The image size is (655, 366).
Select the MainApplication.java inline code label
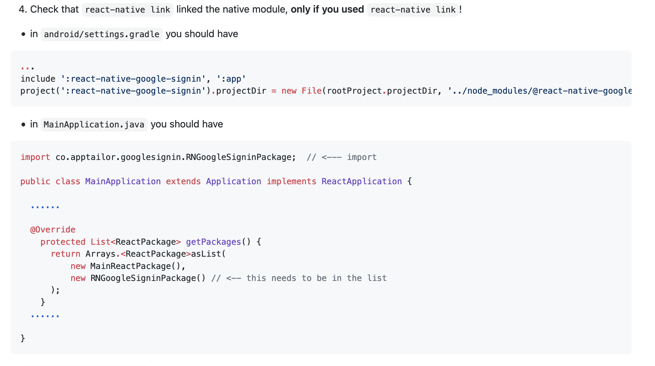[x=94, y=124]
